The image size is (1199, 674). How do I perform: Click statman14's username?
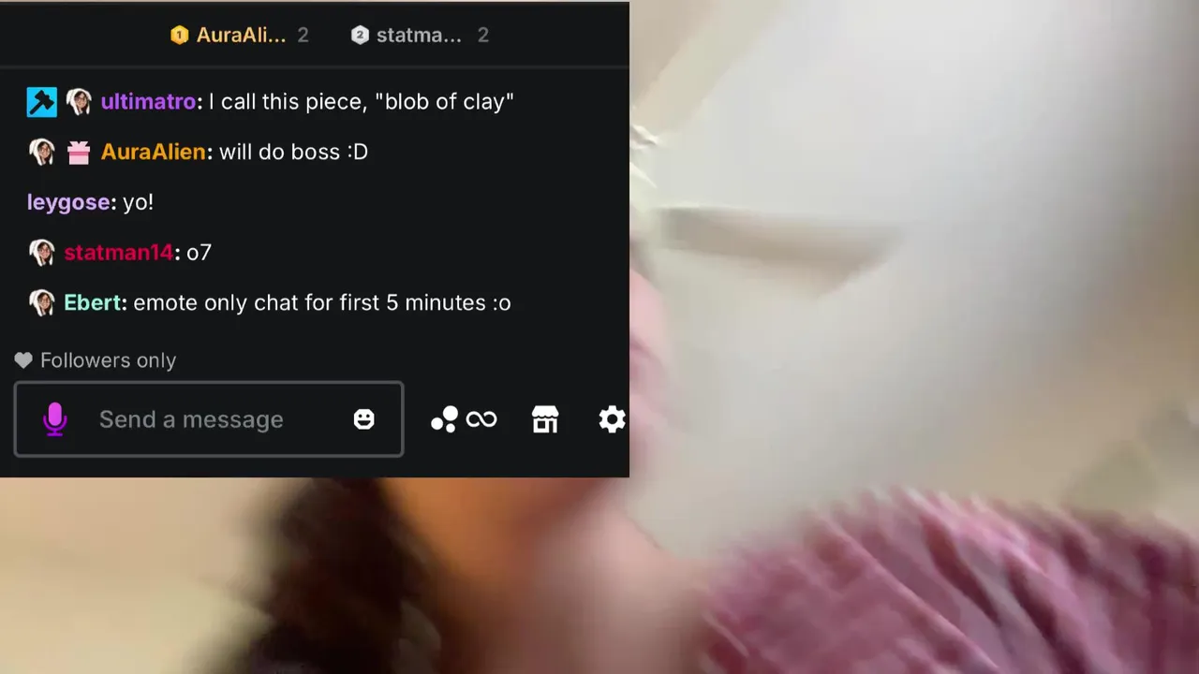tap(119, 253)
